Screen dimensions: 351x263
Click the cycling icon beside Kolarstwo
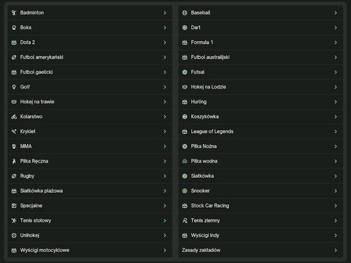pyautogui.click(x=14, y=117)
